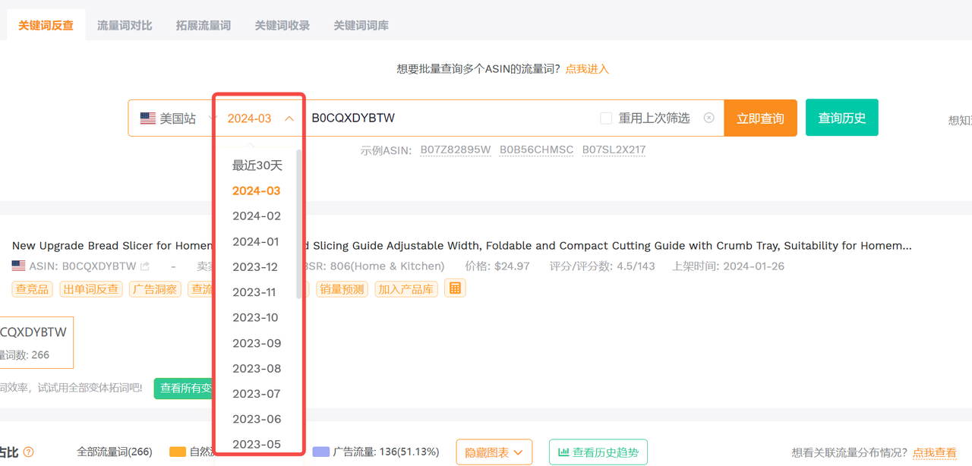Follow the 点我查看 link
Image resolution: width=972 pixels, height=466 pixels.
click(x=935, y=452)
